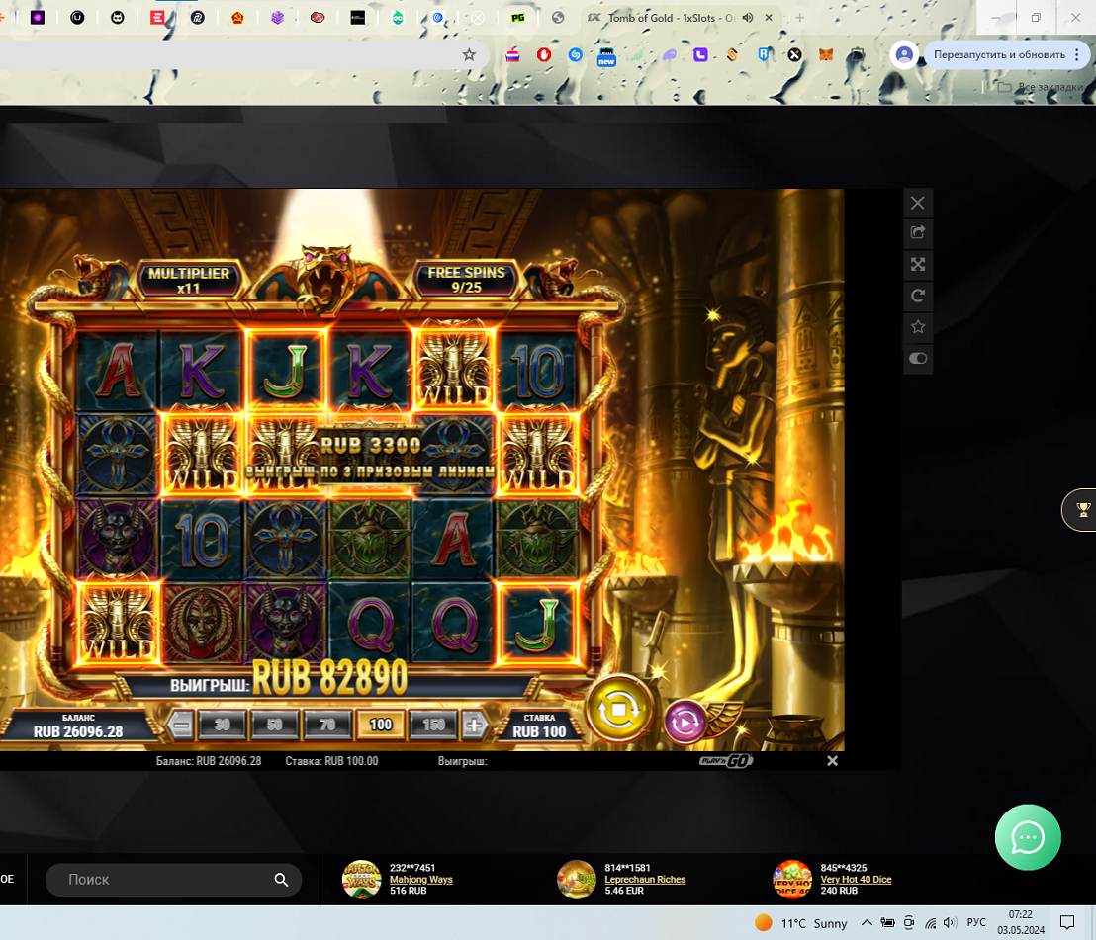Select bet amount 100

coord(380,725)
